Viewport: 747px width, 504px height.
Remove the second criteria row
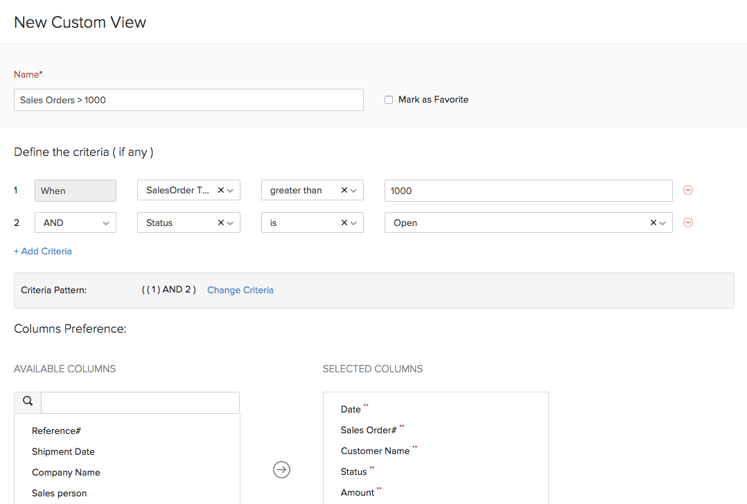(x=687, y=223)
